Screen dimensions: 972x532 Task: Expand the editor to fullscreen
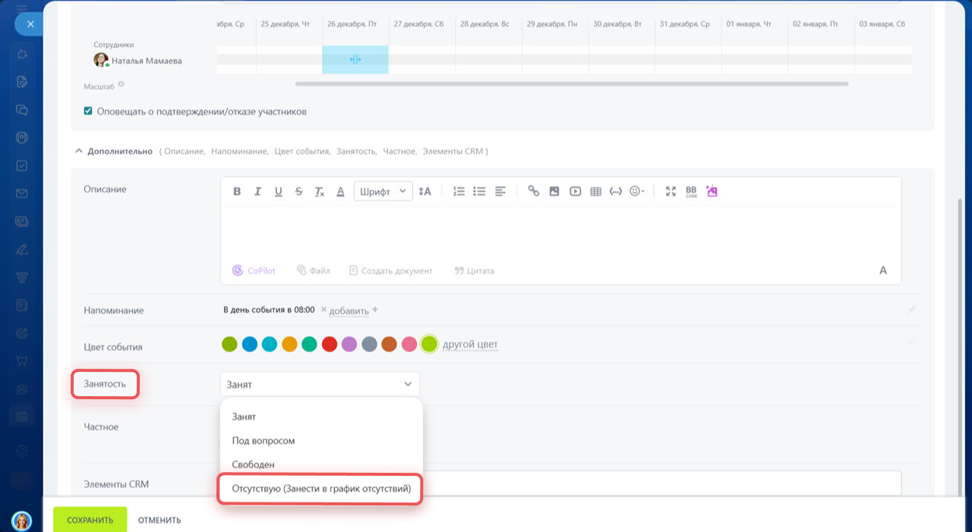(x=671, y=191)
